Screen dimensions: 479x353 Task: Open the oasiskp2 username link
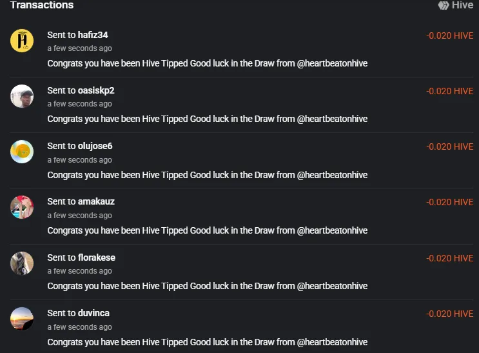click(96, 90)
